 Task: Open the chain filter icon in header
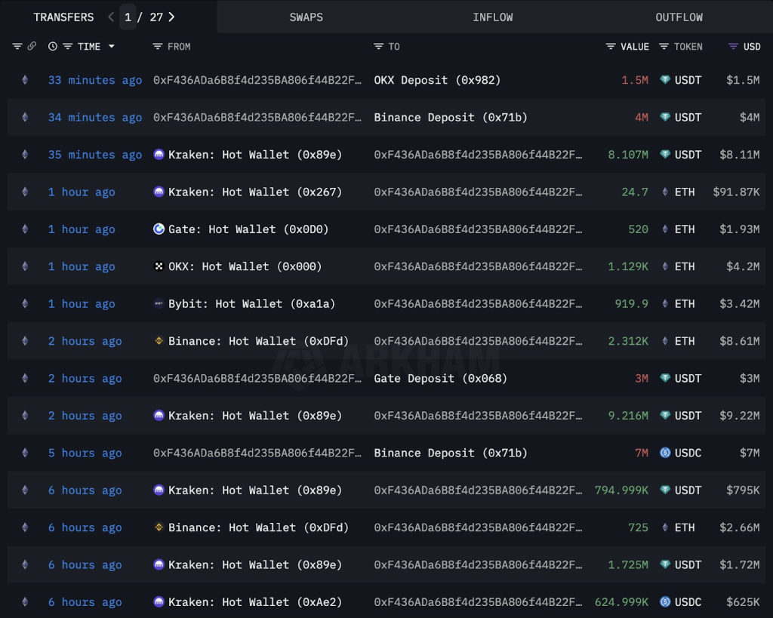click(17, 46)
